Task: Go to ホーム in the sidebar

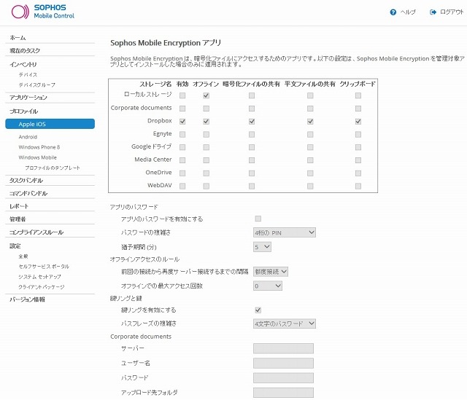Action: [18, 38]
